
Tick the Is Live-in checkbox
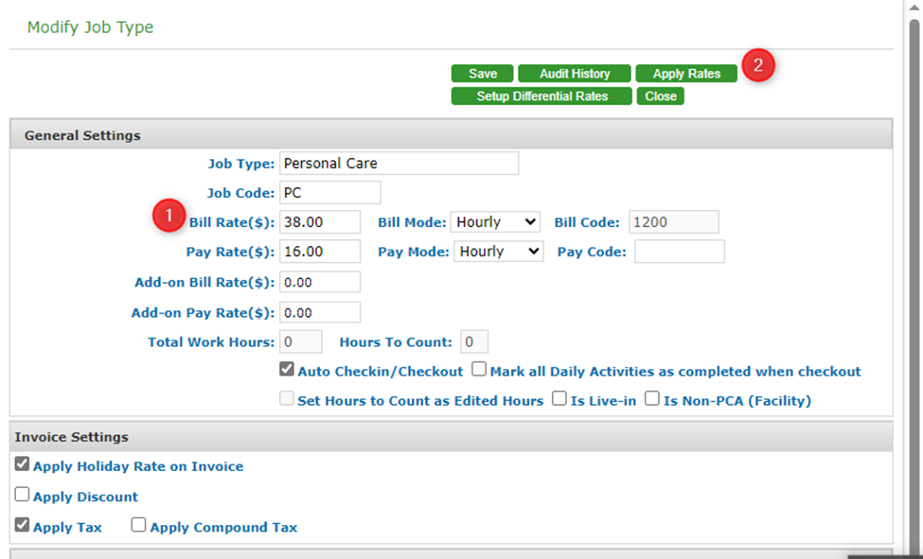pos(559,399)
